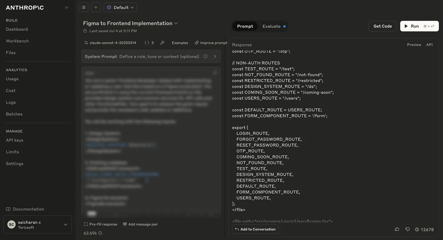Open the Logs page in the sidebar
Viewport: 443px width, 240px height.
[11, 102]
